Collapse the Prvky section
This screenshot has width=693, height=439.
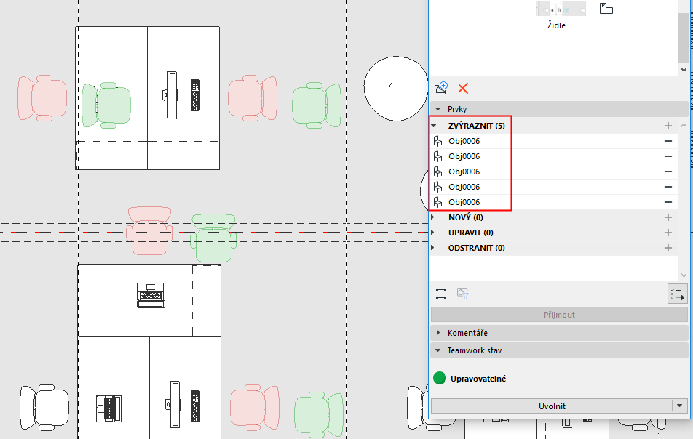[438, 109]
